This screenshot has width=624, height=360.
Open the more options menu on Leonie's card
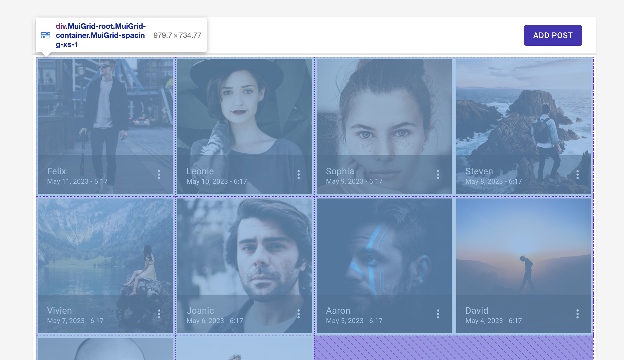coord(299,175)
